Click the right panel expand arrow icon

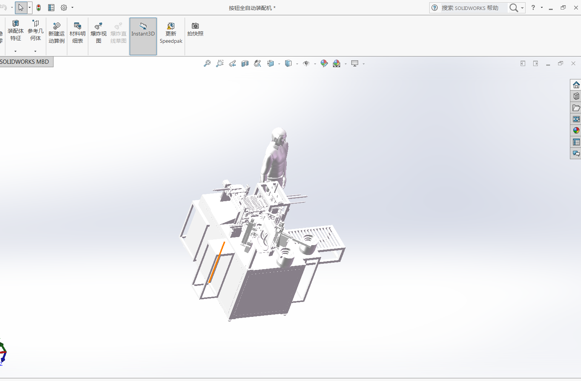pyautogui.click(x=536, y=63)
